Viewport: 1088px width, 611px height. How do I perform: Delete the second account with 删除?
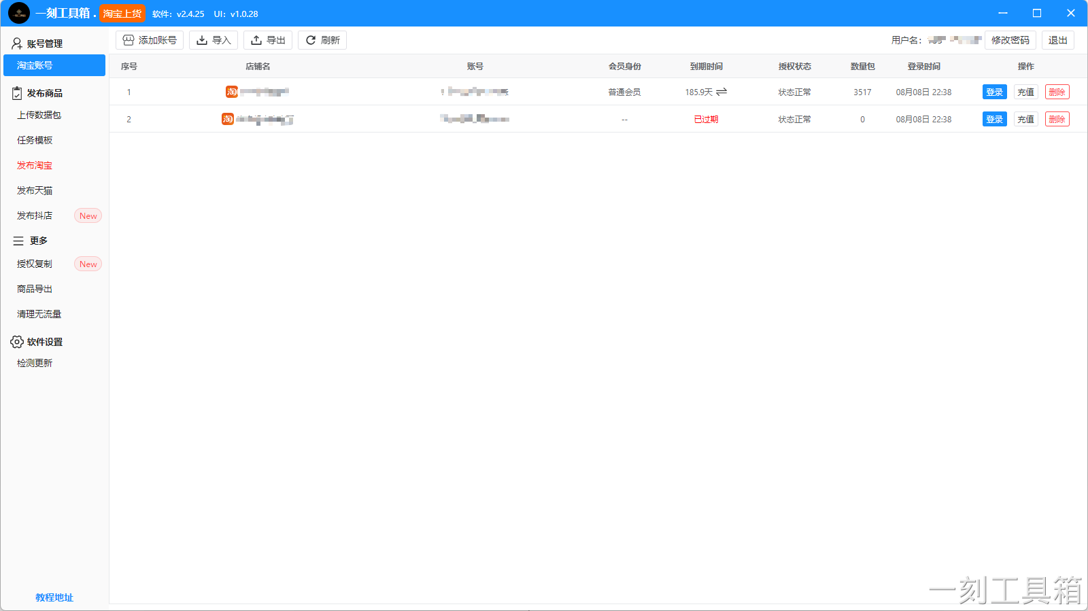coord(1057,119)
